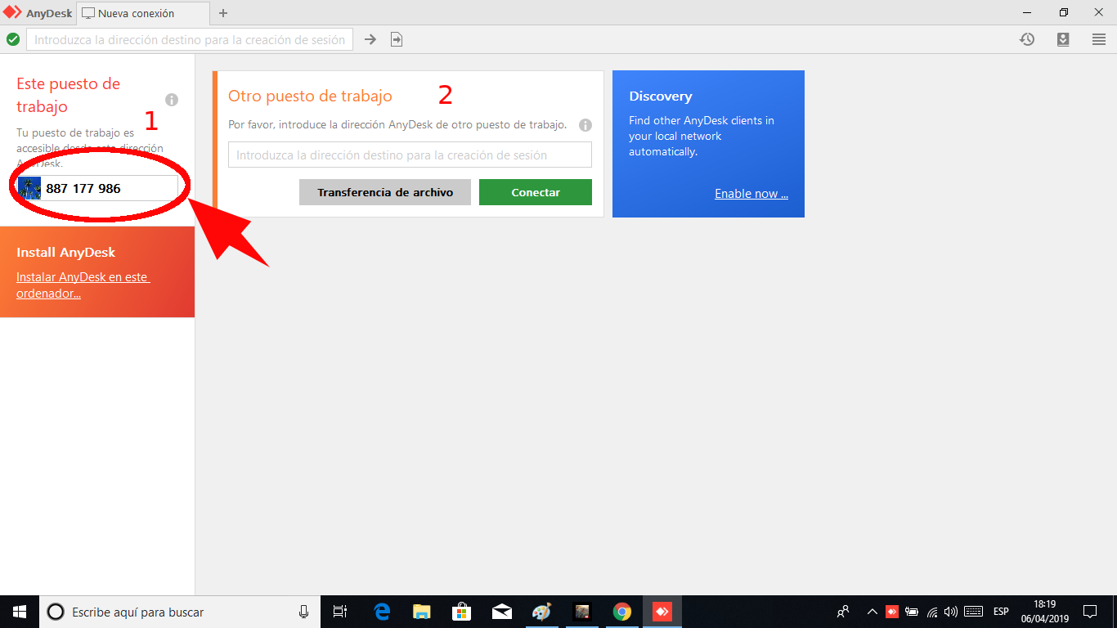This screenshot has height=628, width=1117.
Task: Click the connect arrow in address bar
Action: point(370,39)
